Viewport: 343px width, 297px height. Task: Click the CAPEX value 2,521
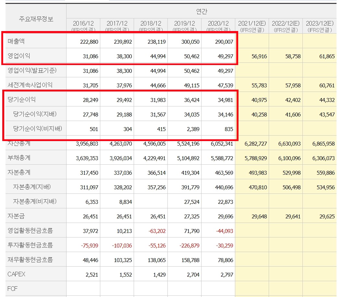click(x=92, y=275)
